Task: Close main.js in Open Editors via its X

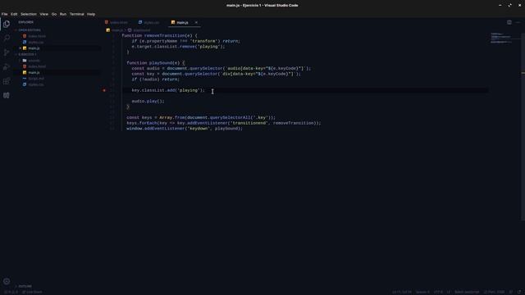Action: pyautogui.click(x=21, y=48)
